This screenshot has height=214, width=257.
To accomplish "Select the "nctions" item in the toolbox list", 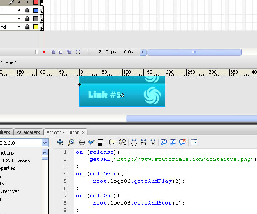I will pos(7,153).
